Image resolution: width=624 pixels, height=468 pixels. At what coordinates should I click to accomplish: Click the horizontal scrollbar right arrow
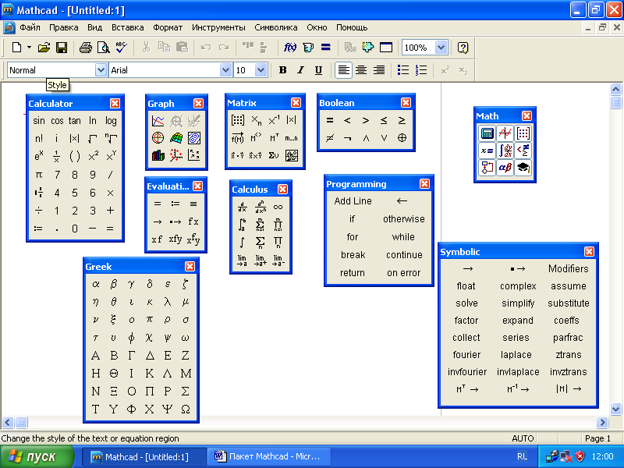click(x=602, y=422)
